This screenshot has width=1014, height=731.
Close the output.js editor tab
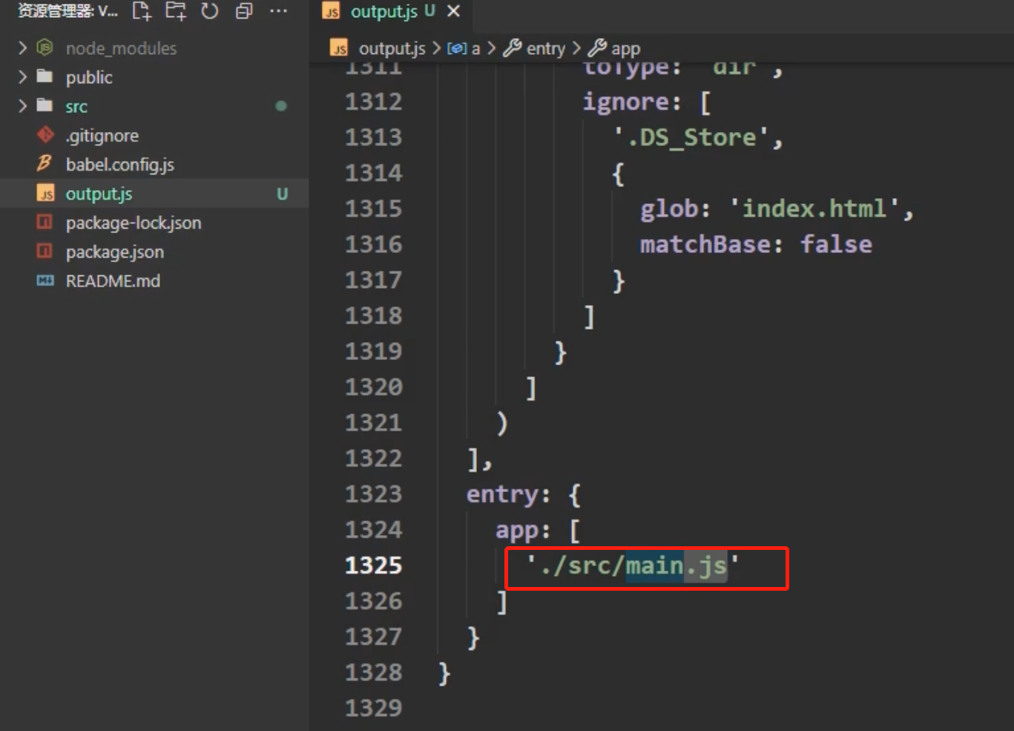454,11
